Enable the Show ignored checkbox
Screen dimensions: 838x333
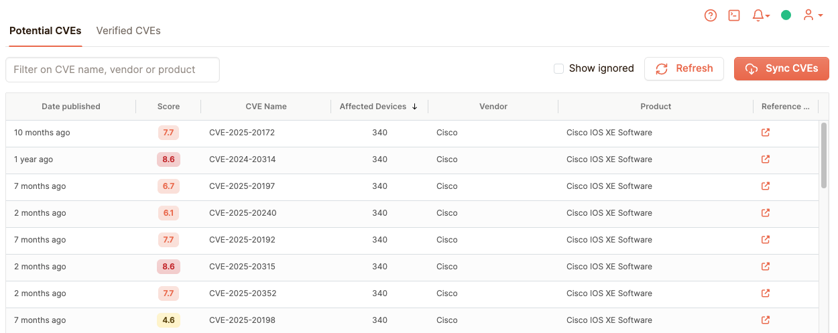point(558,68)
